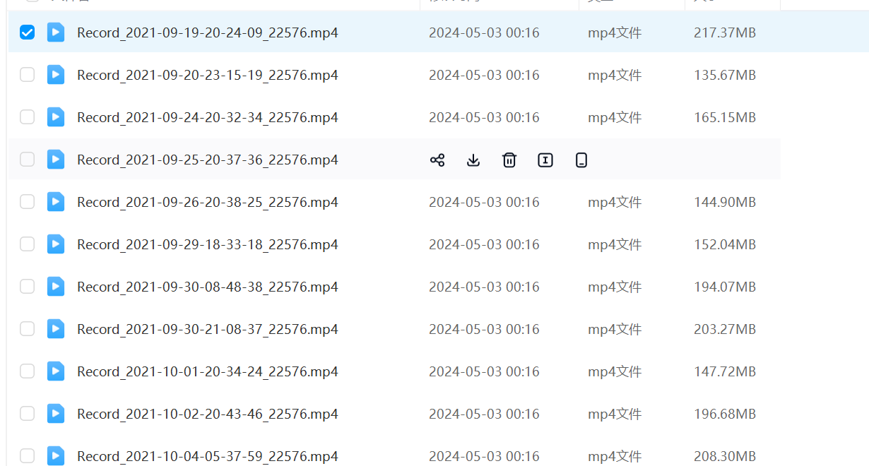This screenshot has width=869, height=466.
Task: Click video icon of Record_2021-09-19-20-24-09 file
Action: pyautogui.click(x=56, y=32)
